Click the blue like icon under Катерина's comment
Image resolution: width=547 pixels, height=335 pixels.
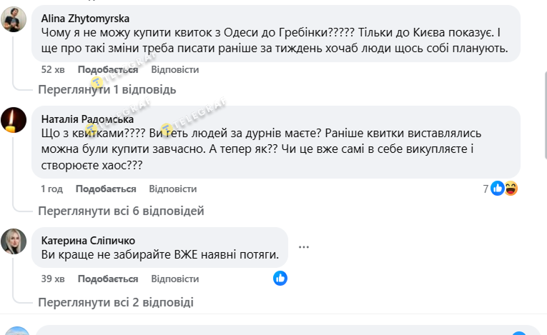click(280, 279)
